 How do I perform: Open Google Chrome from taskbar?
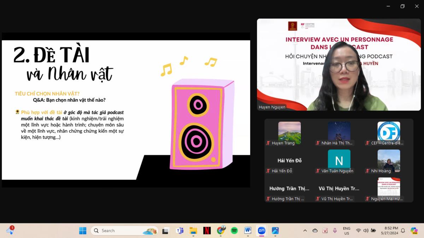(x=221, y=231)
